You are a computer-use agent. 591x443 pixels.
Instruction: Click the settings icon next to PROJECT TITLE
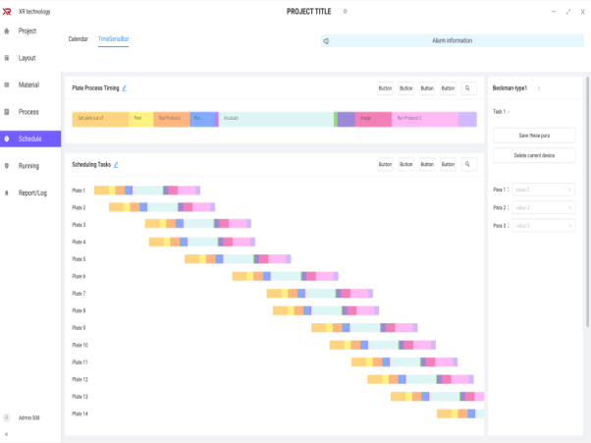click(345, 11)
